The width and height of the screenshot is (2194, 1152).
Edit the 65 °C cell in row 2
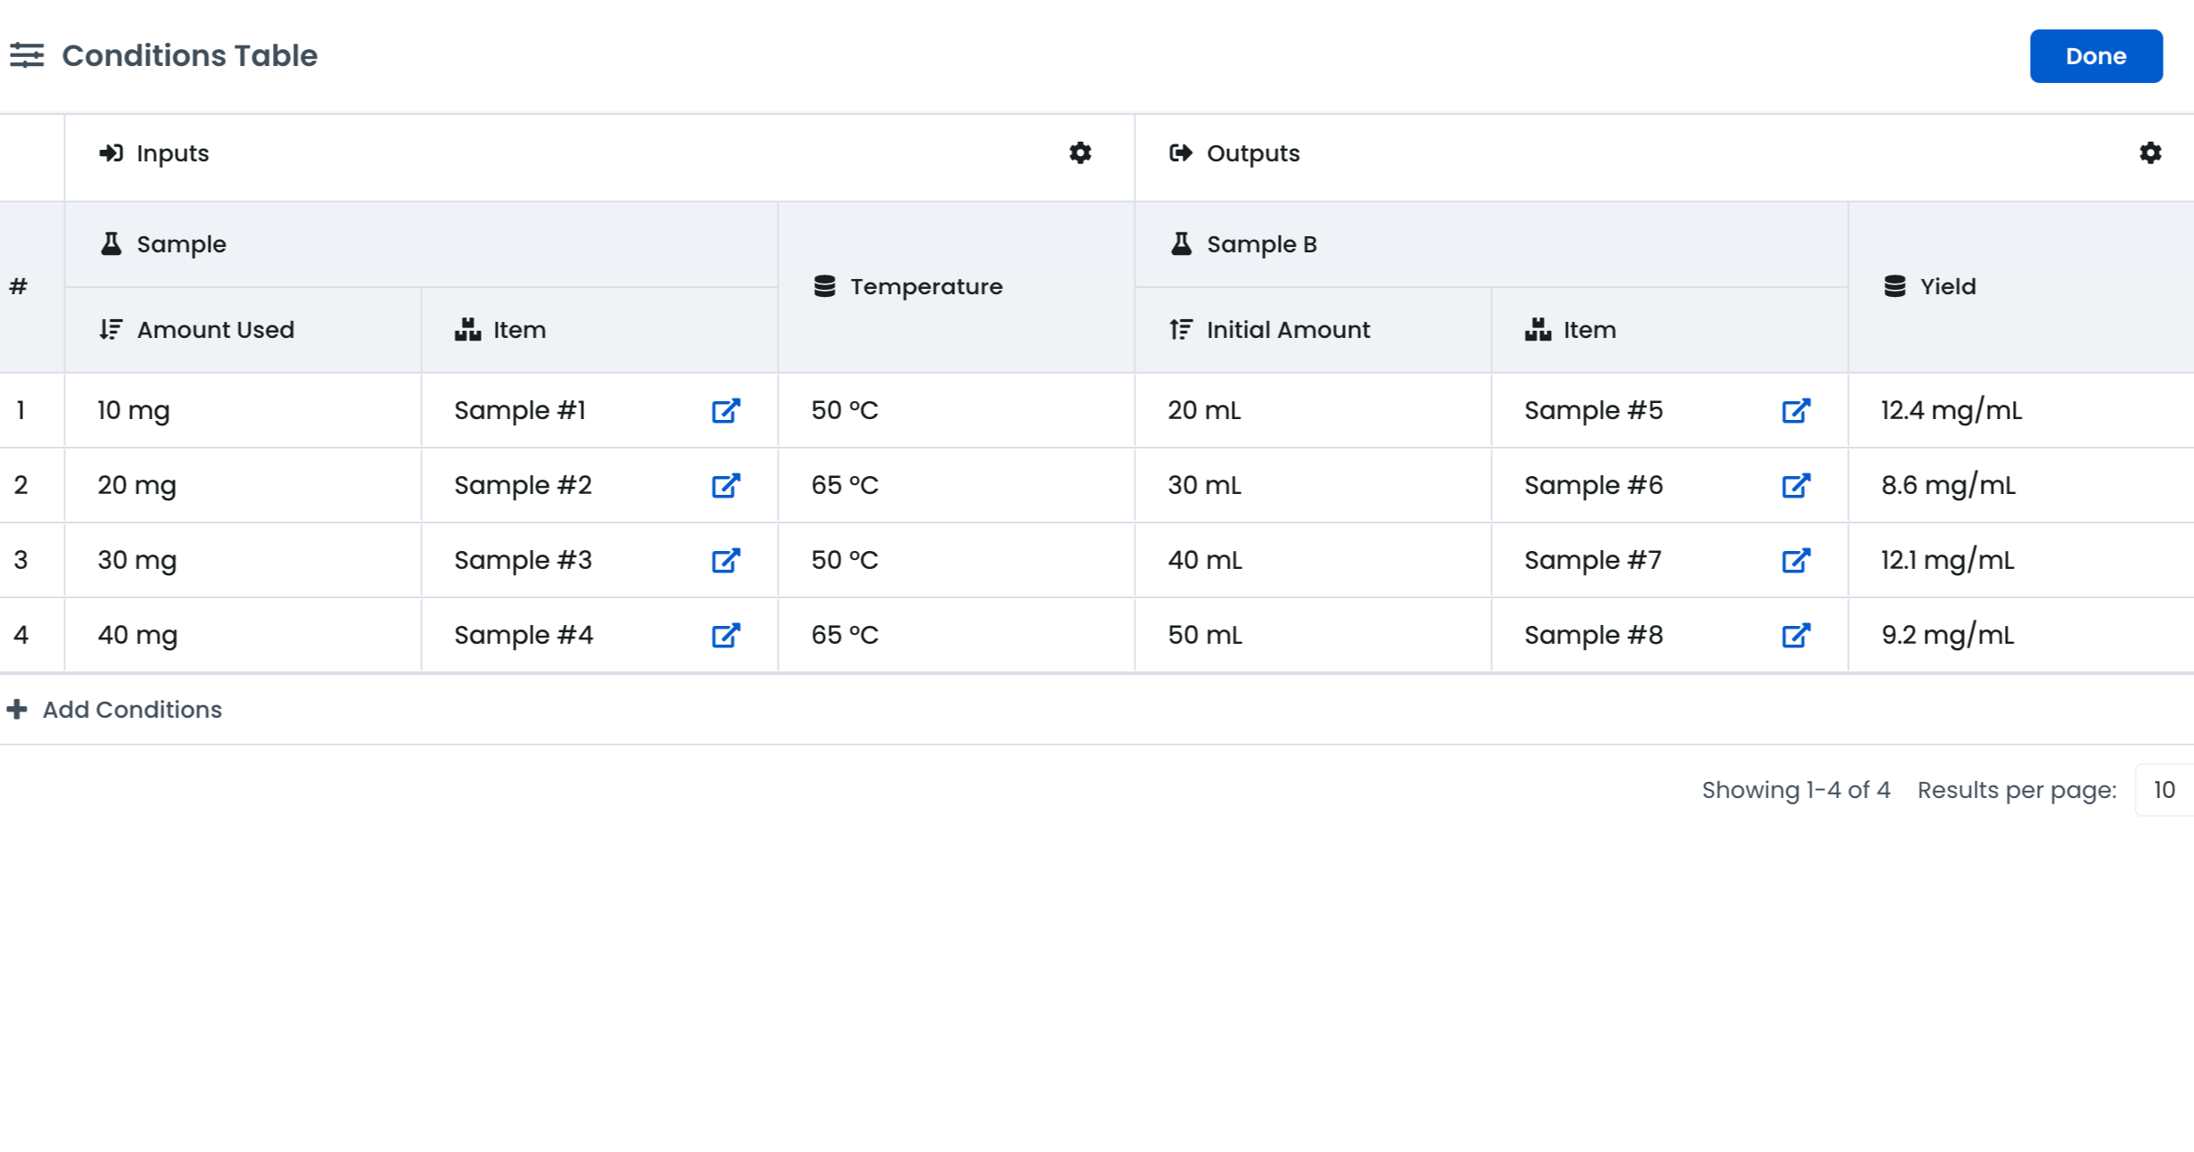coord(845,486)
